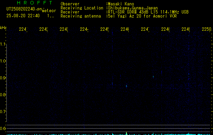
Task: Click the 2247 time axis label
Action: [145, 29]
